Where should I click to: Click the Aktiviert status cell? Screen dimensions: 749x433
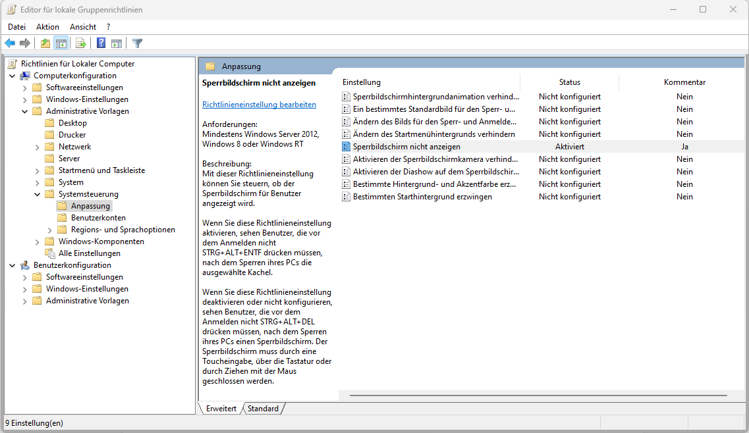(x=569, y=147)
